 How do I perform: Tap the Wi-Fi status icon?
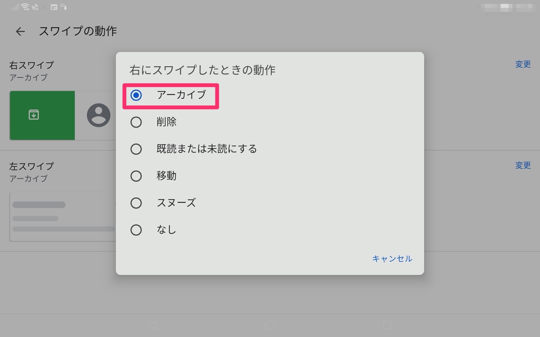tap(25, 7)
